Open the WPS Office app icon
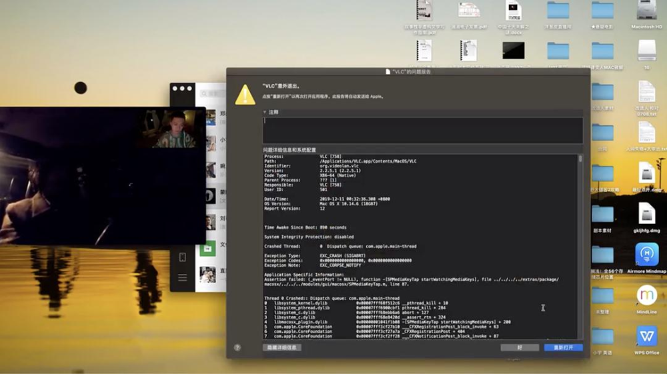 coord(646,336)
